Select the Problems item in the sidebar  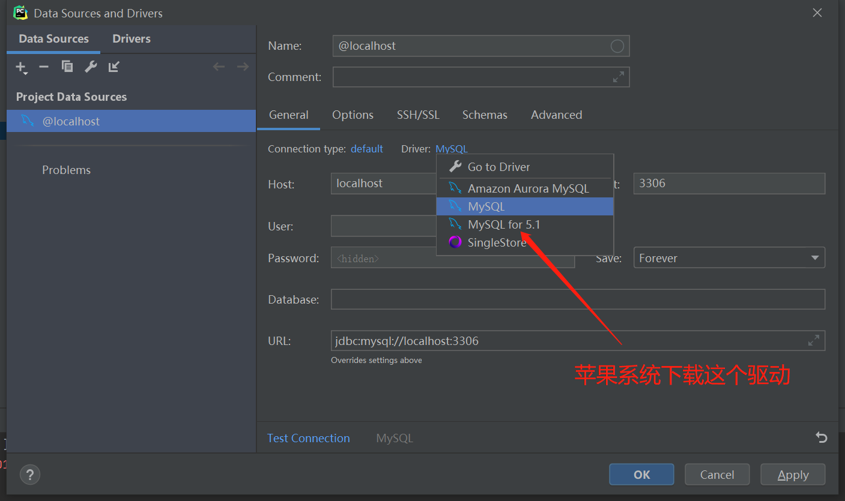pyautogui.click(x=67, y=170)
